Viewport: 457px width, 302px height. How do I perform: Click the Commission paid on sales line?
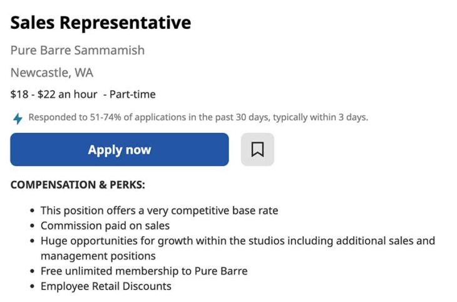click(x=105, y=226)
